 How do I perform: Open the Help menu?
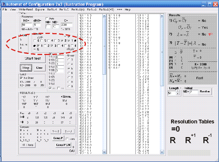(128, 10)
